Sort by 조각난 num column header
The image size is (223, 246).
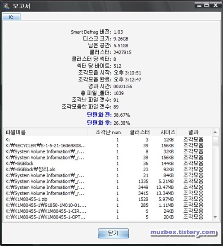coord(105,132)
